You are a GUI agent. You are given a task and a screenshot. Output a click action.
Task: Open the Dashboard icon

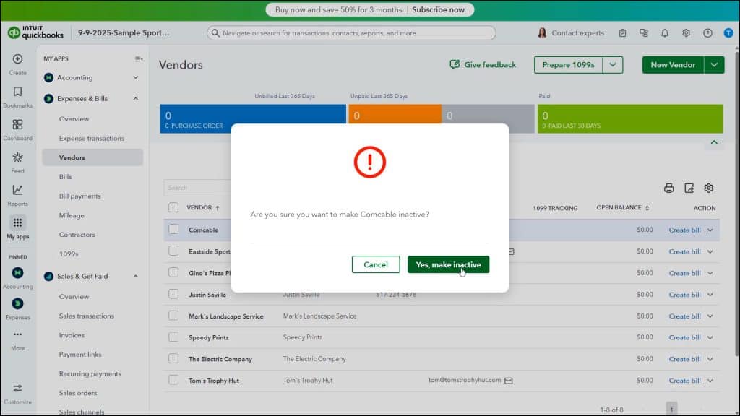17,124
